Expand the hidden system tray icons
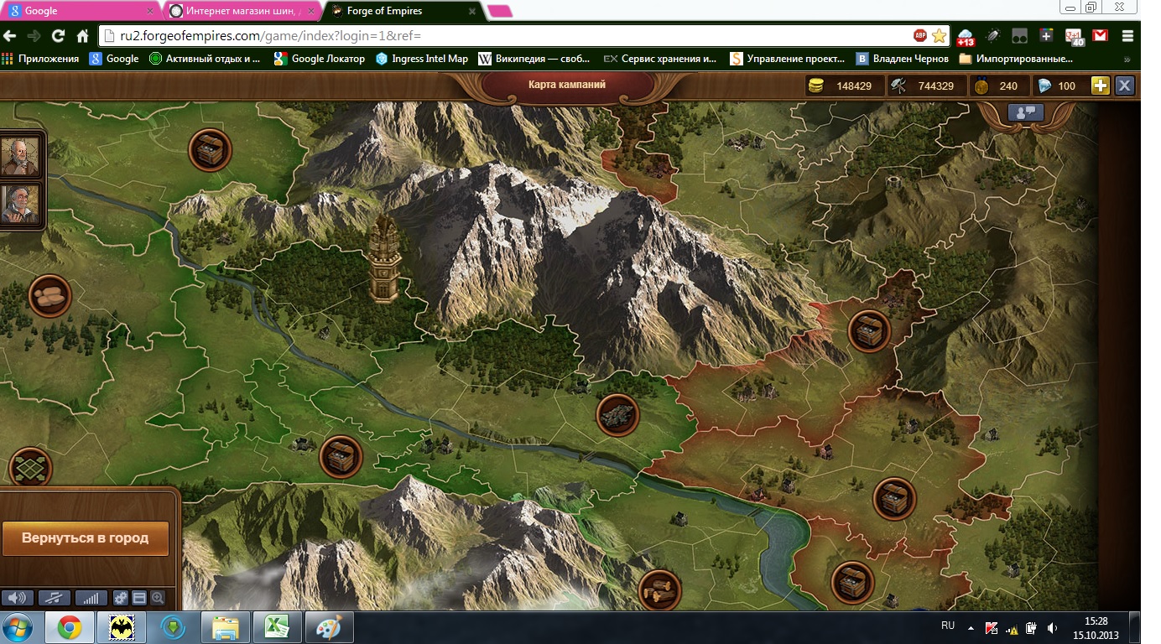Image resolution: width=1161 pixels, height=644 pixels. pos(971,627)
